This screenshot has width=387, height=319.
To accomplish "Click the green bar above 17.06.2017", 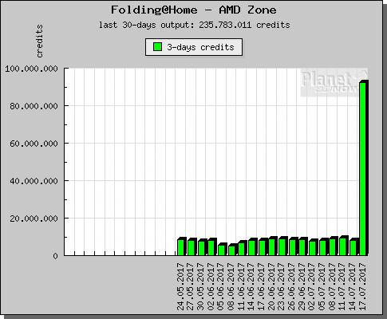I will tap(262, 248).
